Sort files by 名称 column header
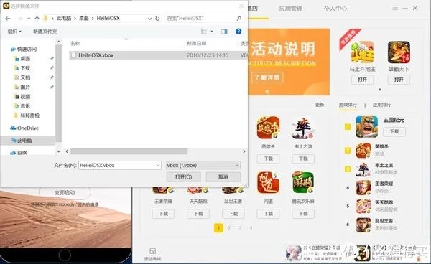The image size is (431, 264). [75, 43]
